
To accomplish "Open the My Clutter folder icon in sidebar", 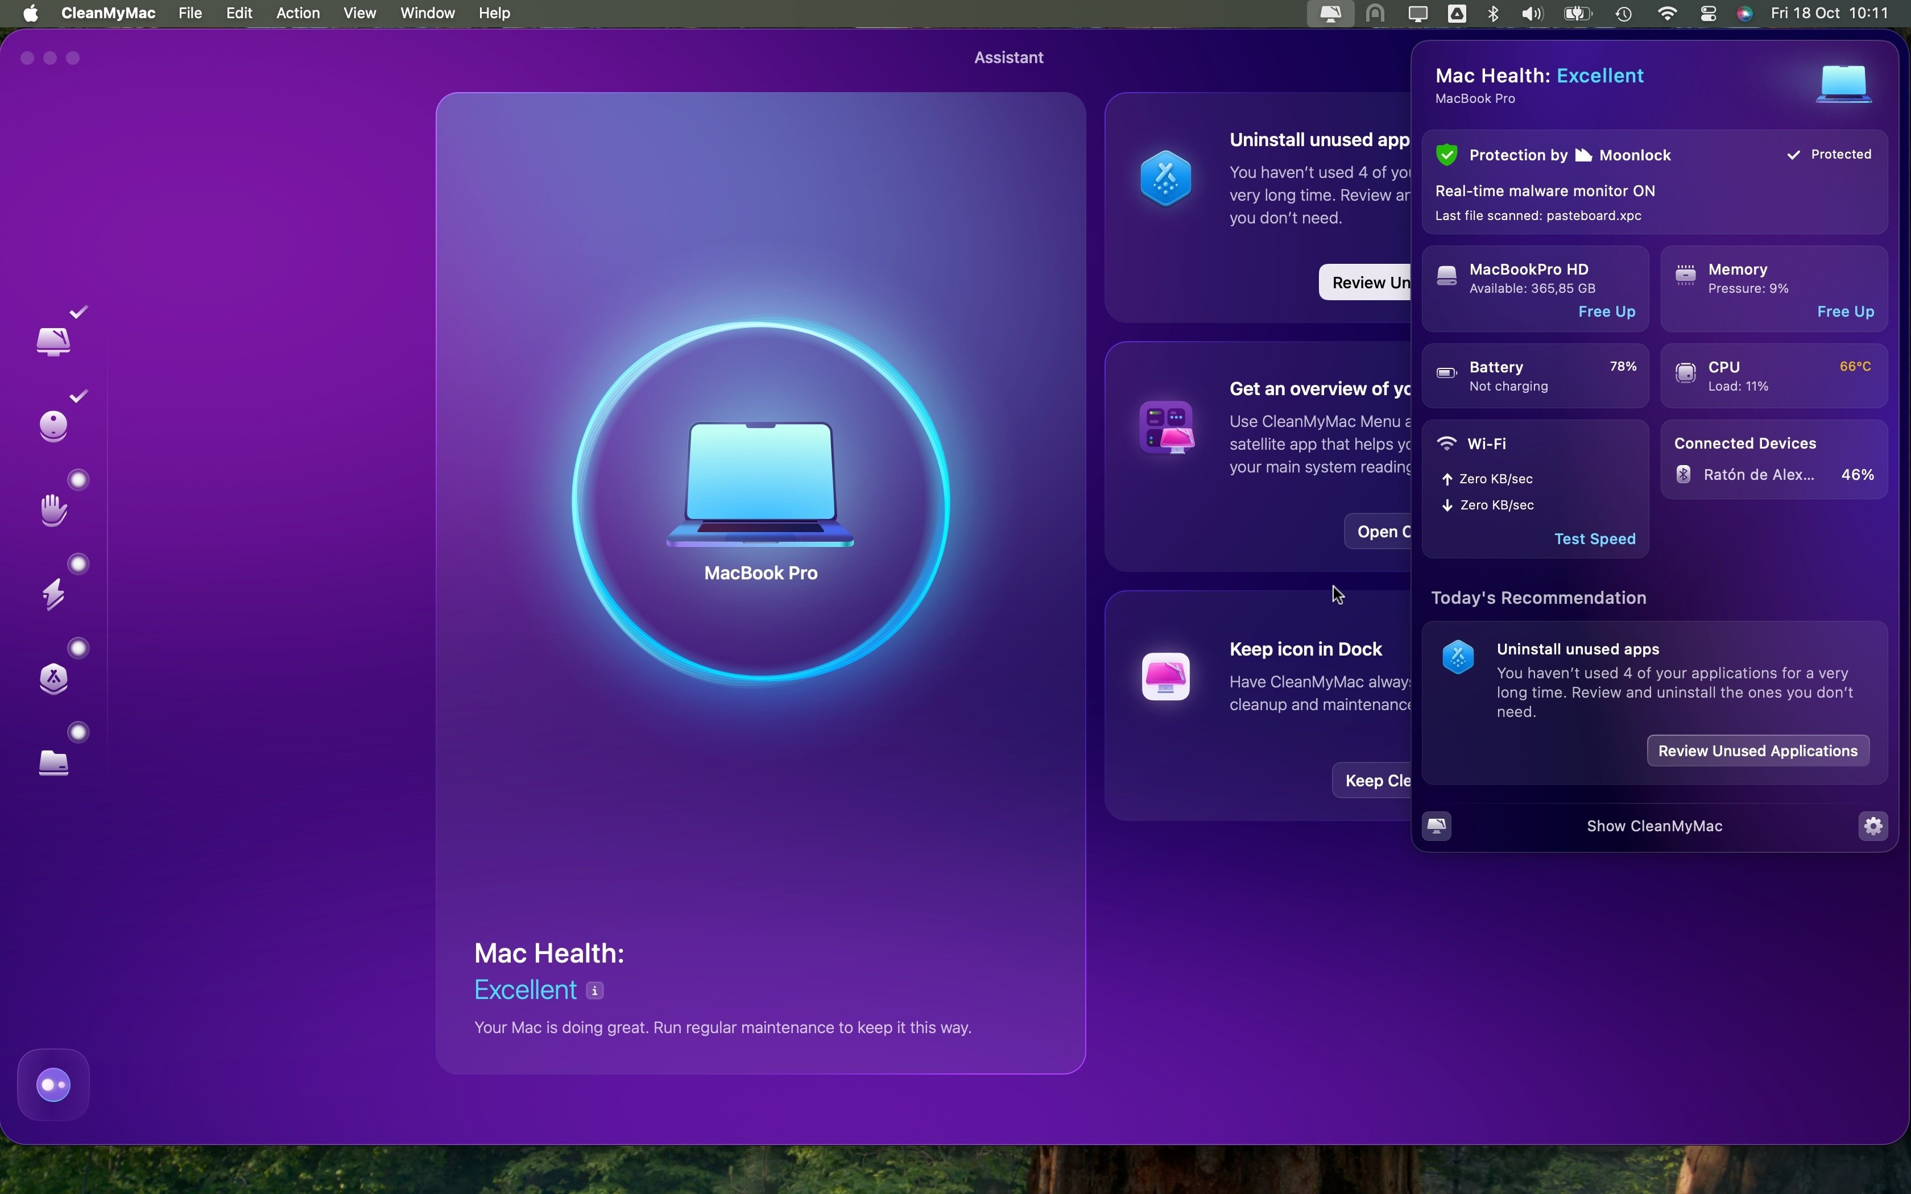I will click(53, 763).
